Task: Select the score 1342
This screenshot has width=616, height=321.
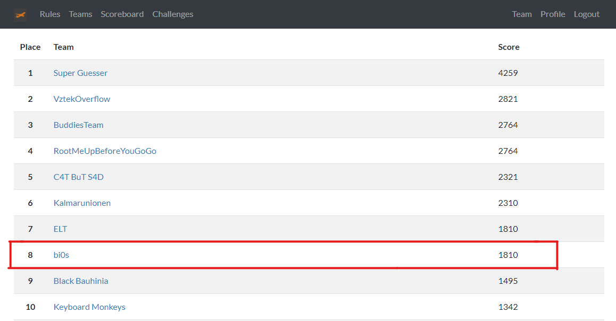Action: tap(508, 307)
